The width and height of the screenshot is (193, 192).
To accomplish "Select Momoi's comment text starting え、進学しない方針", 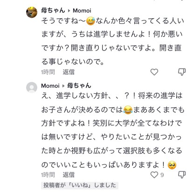I will tap(112, 130).
